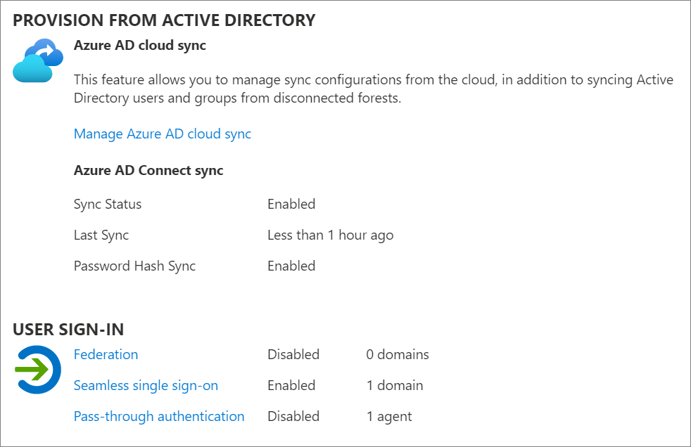Image resolution: width=691 pixels, height=447 pixels.
Task: Open Manage Azure AD cloud sync link
Action: pyautogui.click(x=162, y=134)
